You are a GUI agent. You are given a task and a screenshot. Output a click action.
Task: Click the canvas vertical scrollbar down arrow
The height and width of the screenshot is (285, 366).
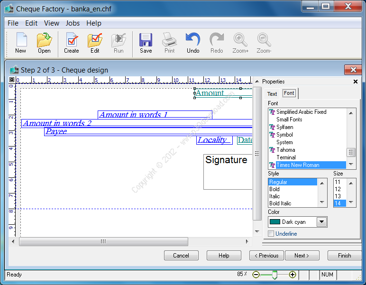tap(257, 231)
